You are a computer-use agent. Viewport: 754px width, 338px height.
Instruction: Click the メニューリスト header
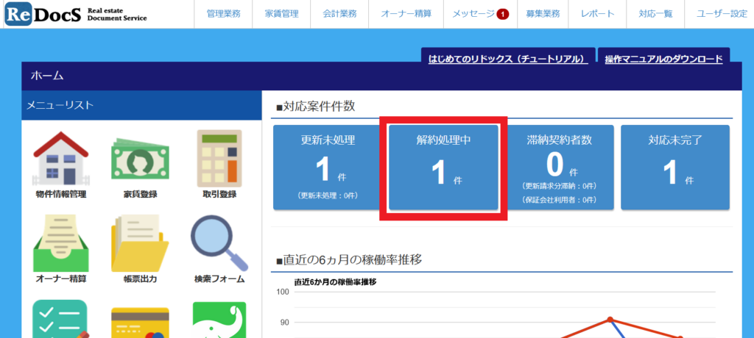(141, 105)
